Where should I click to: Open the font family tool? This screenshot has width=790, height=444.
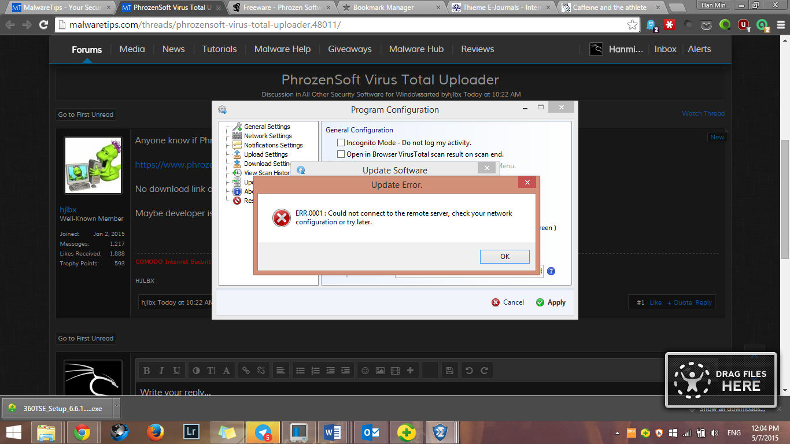(226, 371)
